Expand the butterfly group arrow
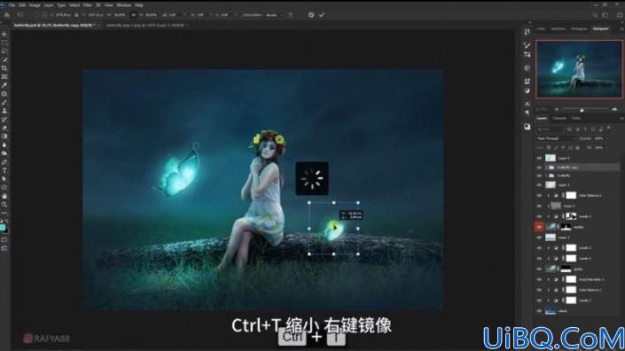 (x=546, y=175)
